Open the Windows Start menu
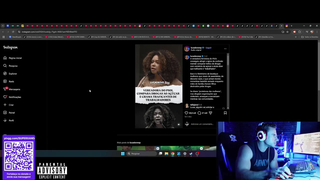 pyautogui.click(x=123, y=154)
